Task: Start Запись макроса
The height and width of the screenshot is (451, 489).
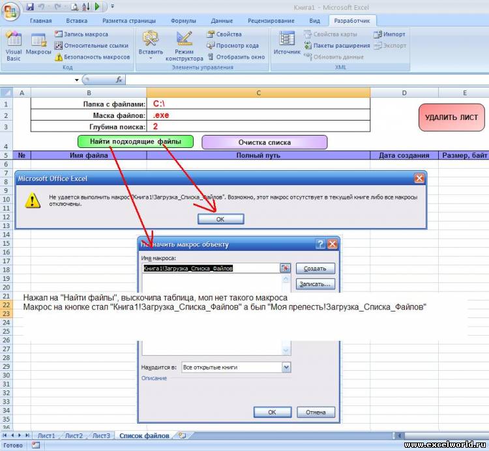Action: click(x=81, y=34)
